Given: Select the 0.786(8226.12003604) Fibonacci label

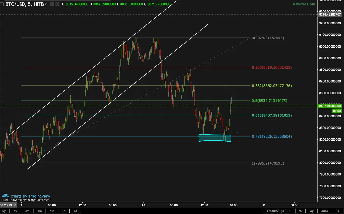Looking at the screenshot, I should (272, 137).
